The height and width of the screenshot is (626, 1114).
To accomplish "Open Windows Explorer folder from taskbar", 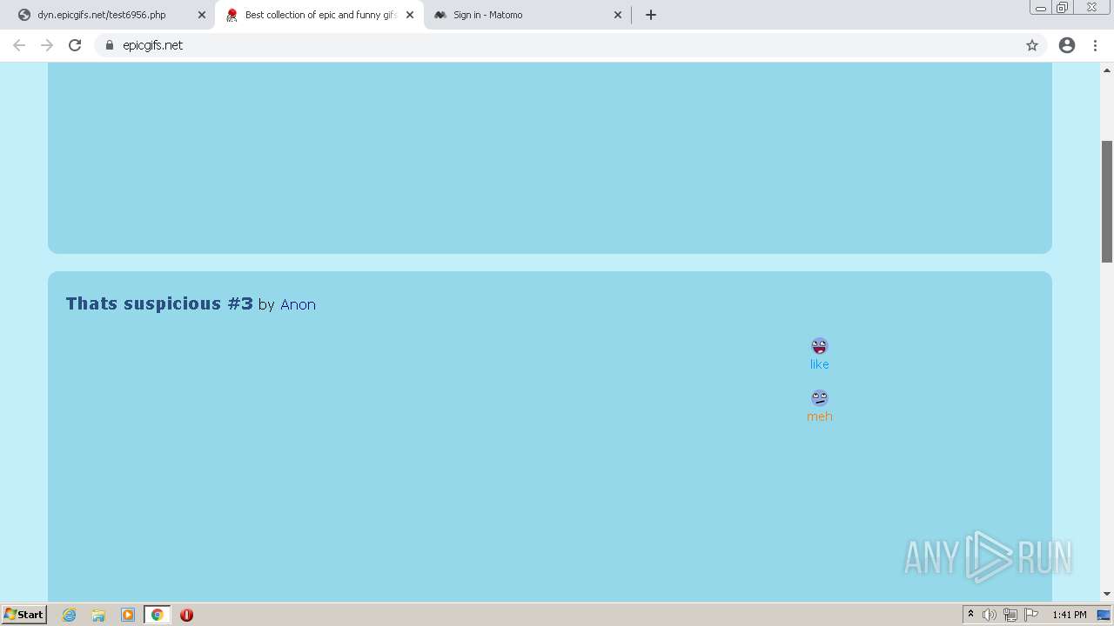I will tap(98, 615).
